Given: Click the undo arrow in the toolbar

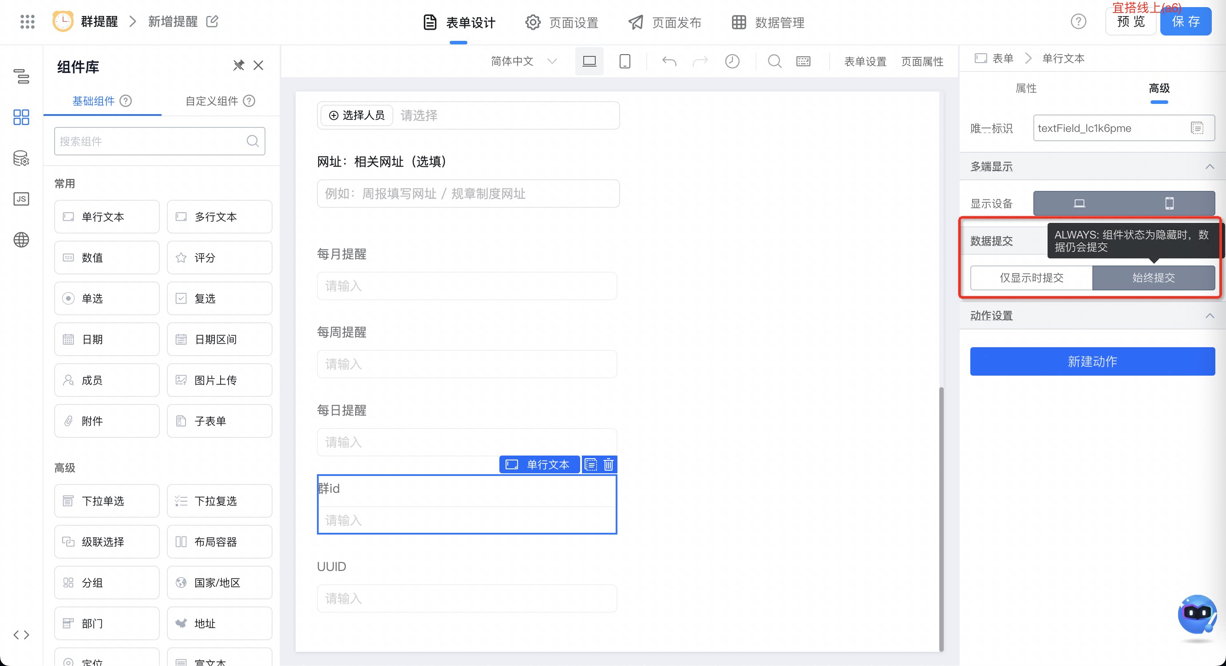Looking at the screenshot, I should pos(669,61).
